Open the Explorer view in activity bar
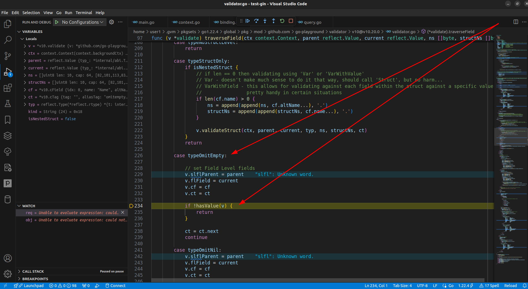This screenshot has width=528, height=289. [8, 24]
